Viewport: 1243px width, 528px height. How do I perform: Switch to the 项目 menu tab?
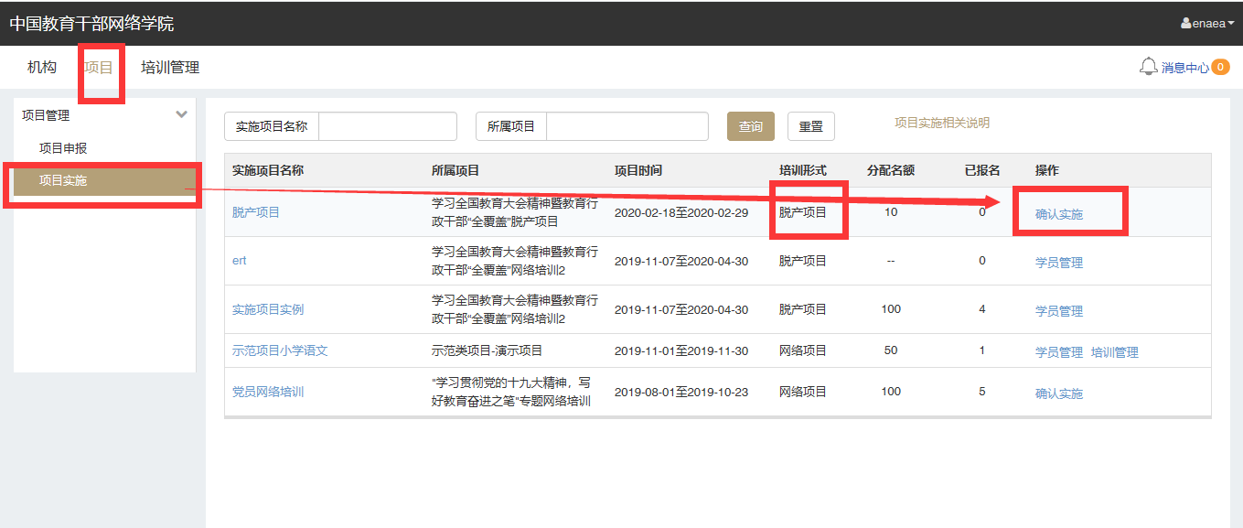click(99, 67)
